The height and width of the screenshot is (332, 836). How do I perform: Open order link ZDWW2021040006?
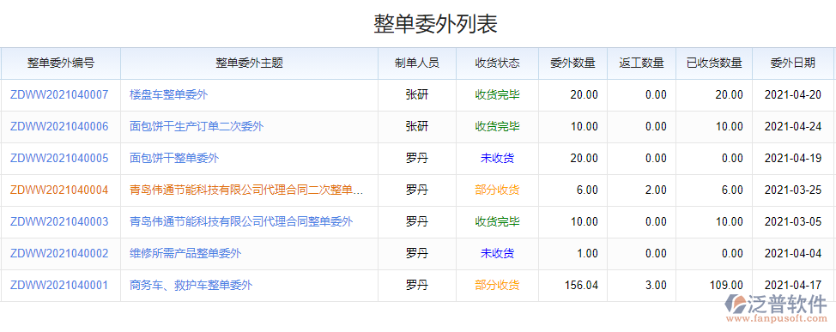pyautogui.click(x=59, y=127)
